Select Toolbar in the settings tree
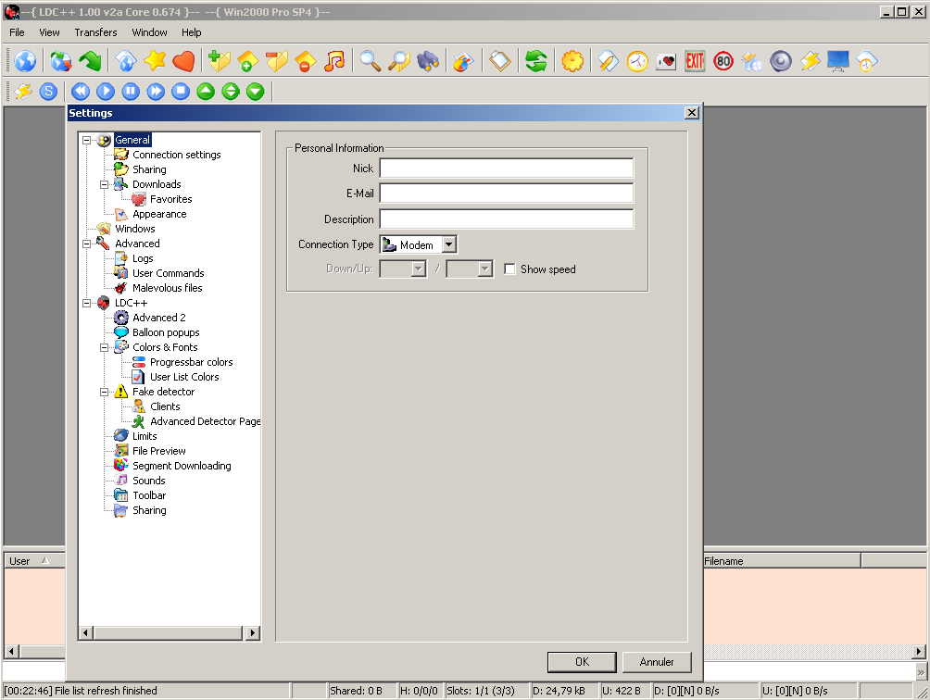 (x=149, y=495)
